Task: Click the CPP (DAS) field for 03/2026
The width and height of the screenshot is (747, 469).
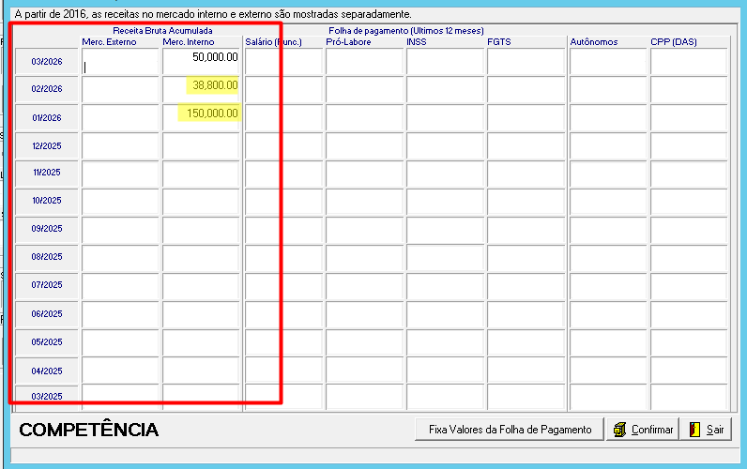Action: (689, 62)
